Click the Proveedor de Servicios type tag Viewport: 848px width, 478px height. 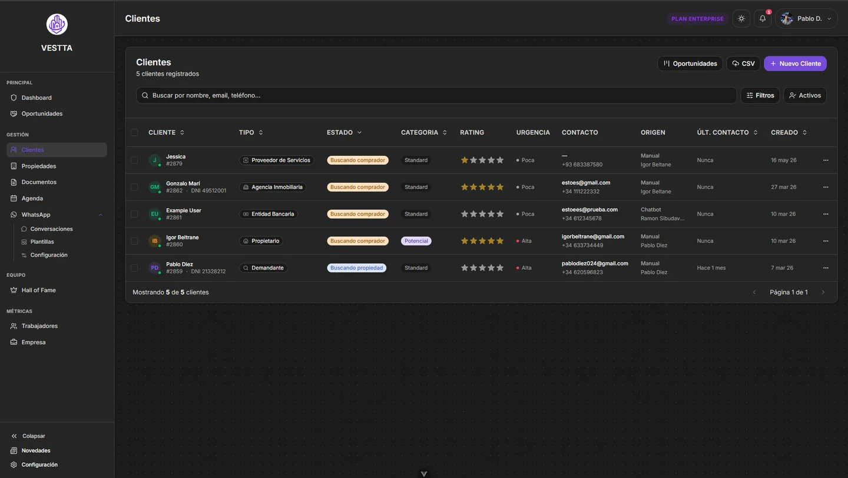(277, 160)
